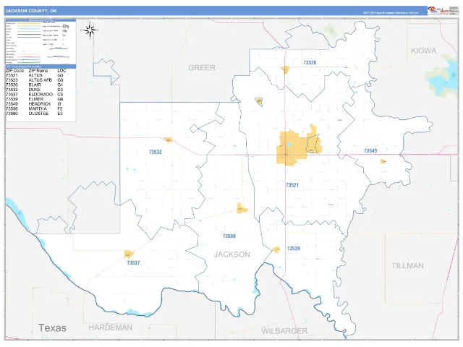Click the HARDEMAN county label
This screenshot has height=347, width=463.
point(111,327)
